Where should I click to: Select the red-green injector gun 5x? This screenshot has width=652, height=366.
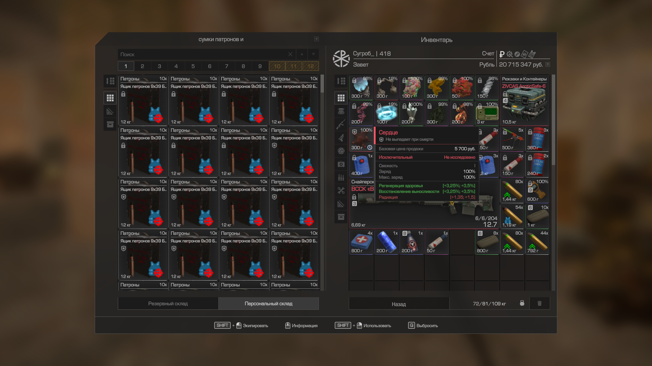(512, 139)
